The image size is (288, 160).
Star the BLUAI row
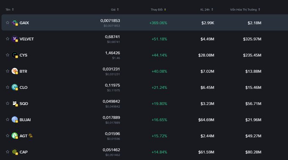click(x=7, y=120)
